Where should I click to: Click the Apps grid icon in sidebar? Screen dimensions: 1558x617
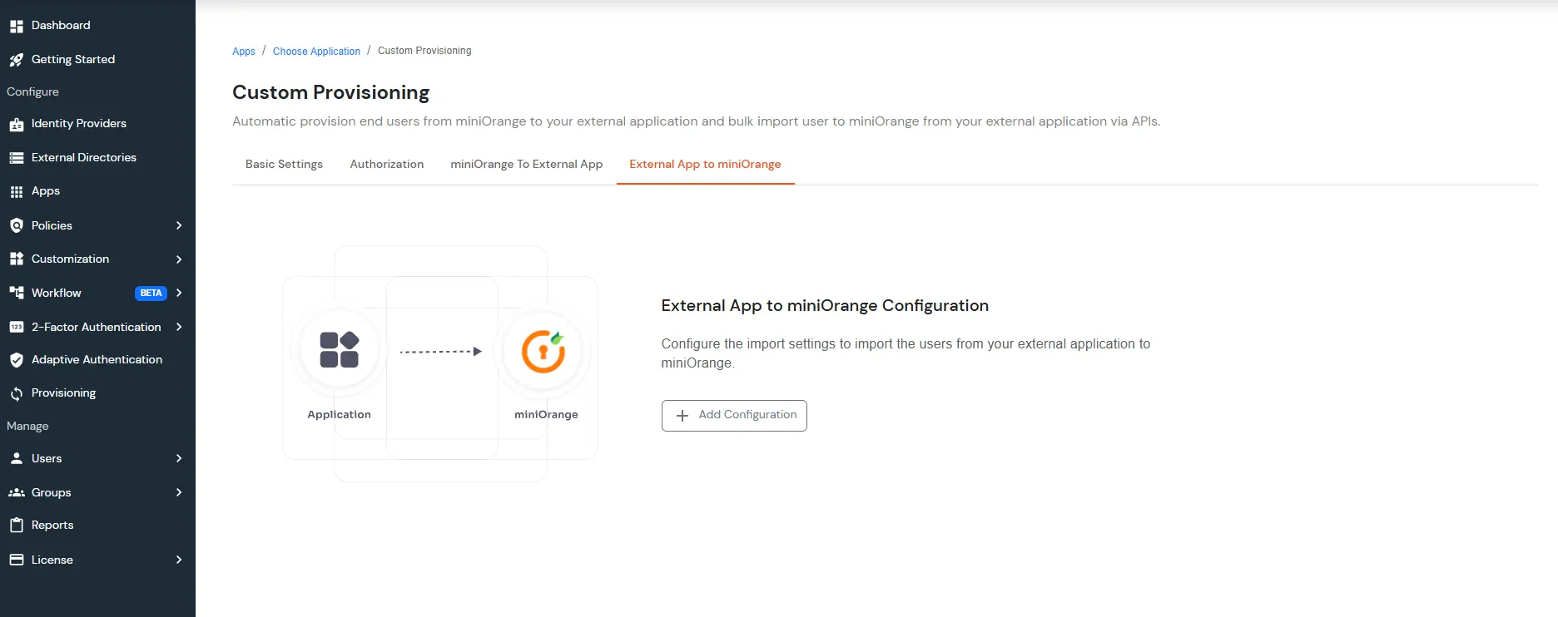coord(16,191)
